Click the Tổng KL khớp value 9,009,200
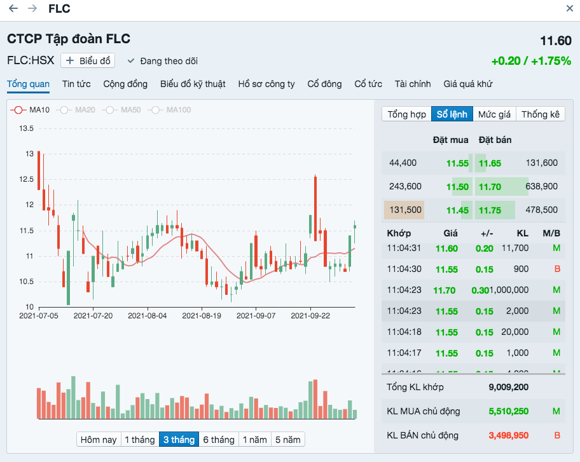Image resolution: width=580 pixels, height=462 pixels. 508,387
